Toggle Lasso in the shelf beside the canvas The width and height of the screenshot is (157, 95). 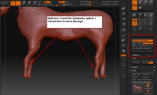(123, 76)
